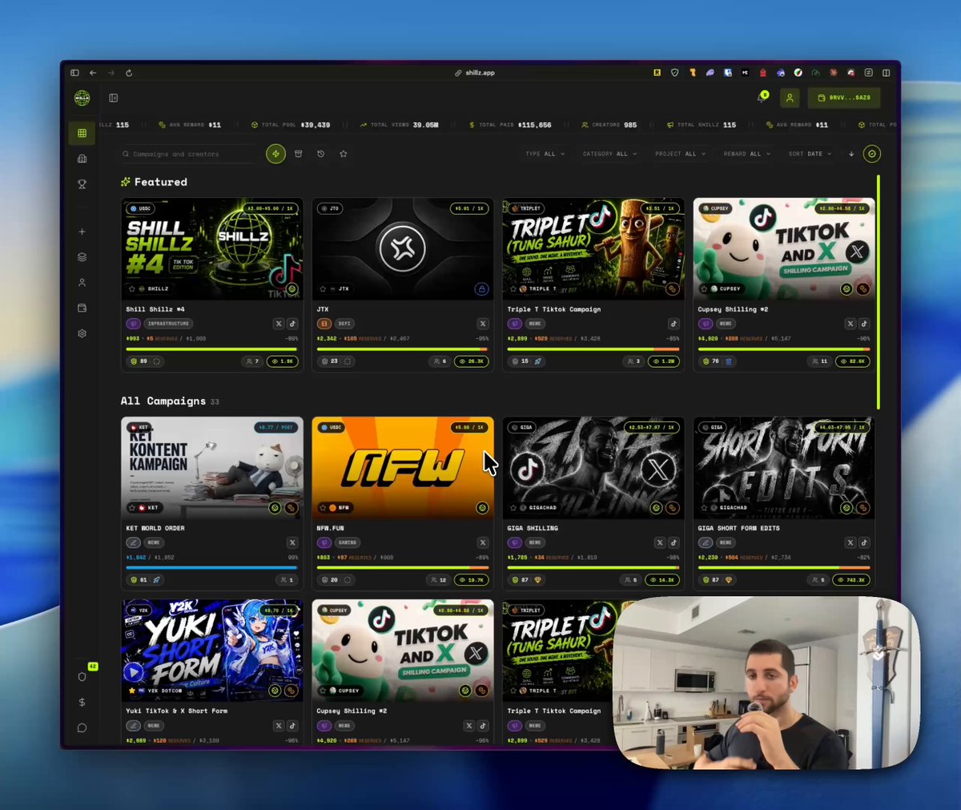Click the history clock filter icon
The width and height of the screenshot is (961, 810).
tap(320, 154)
